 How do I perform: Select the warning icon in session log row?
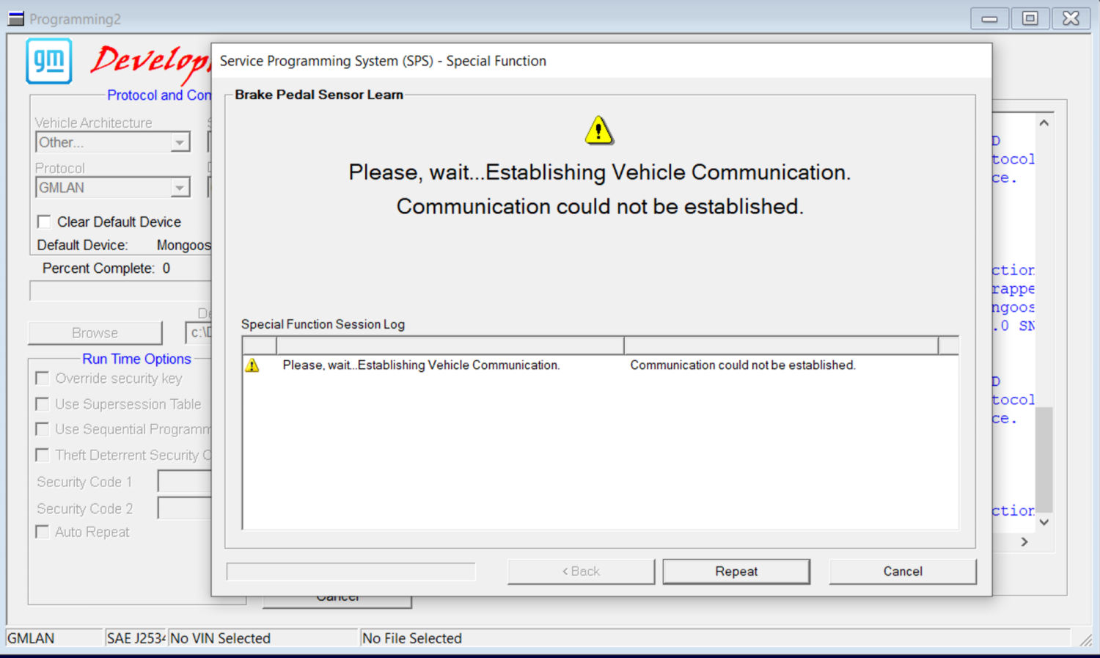point(252,365)
